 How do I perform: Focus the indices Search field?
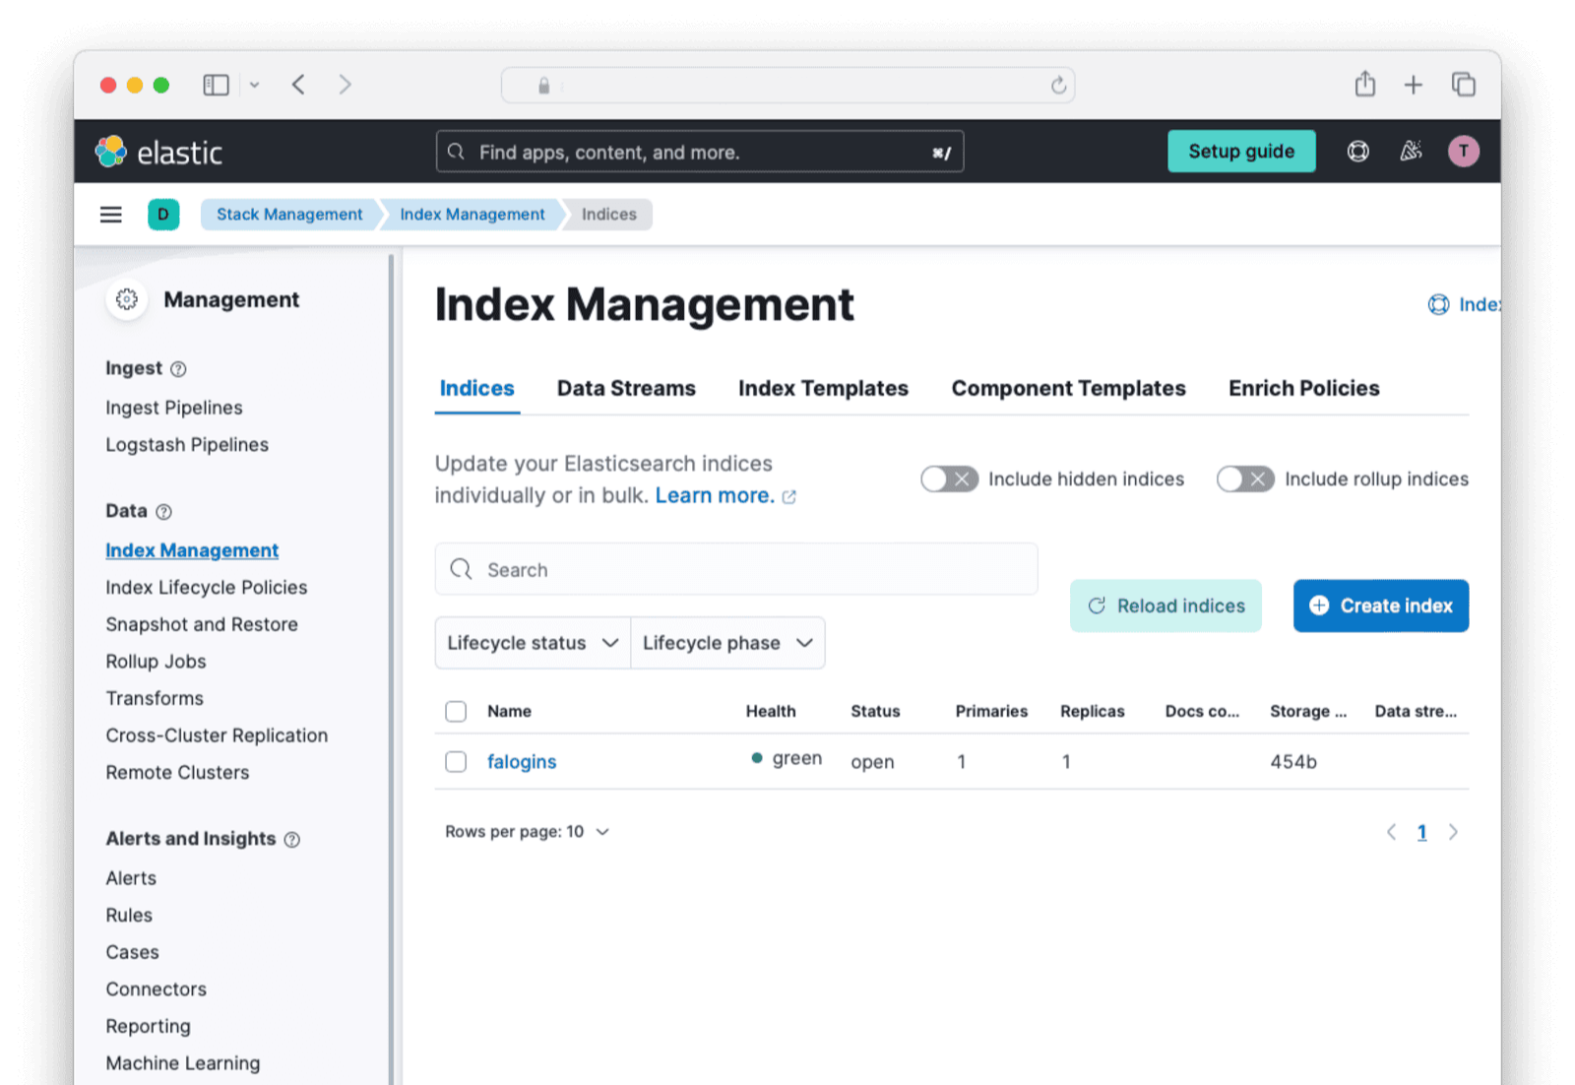[x=736, y=569]
